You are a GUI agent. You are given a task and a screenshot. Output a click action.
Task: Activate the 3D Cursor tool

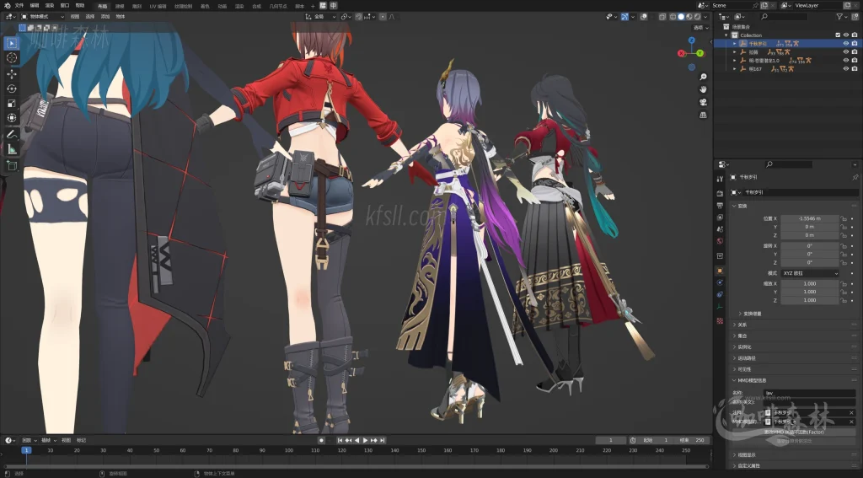[x=12, y=58]
